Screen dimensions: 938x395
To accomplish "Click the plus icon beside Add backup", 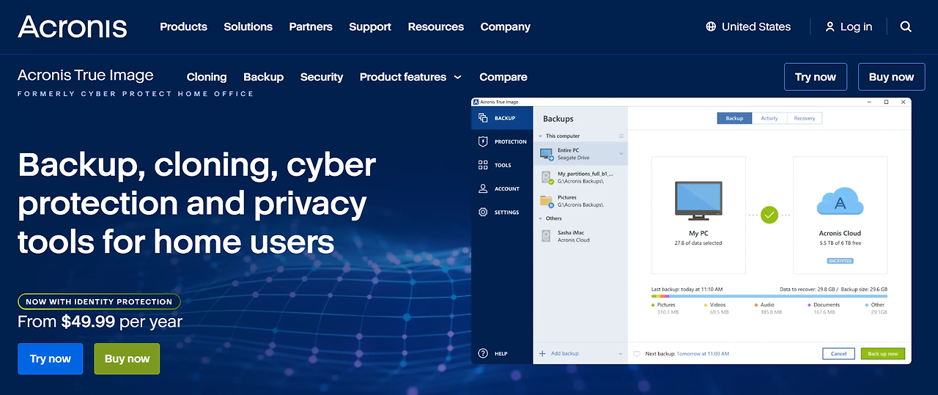I will pyautogui.click(x=542, y=353).
